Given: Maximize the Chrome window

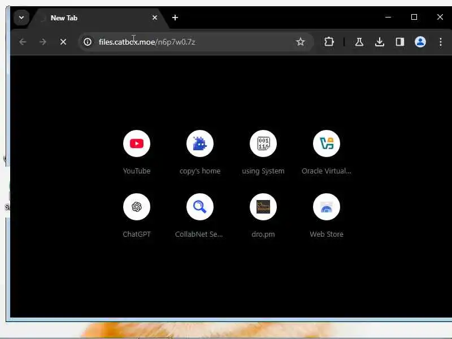Looking at the screenshot, I should click(414, 18).
